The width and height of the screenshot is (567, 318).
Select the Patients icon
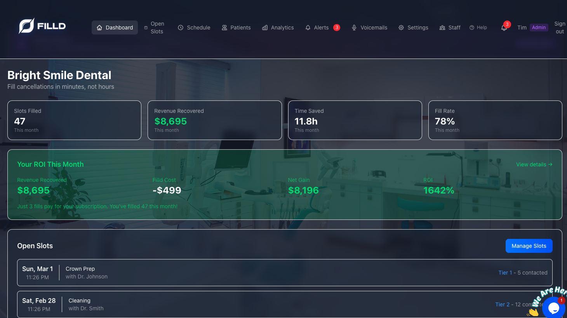(224, 28)
